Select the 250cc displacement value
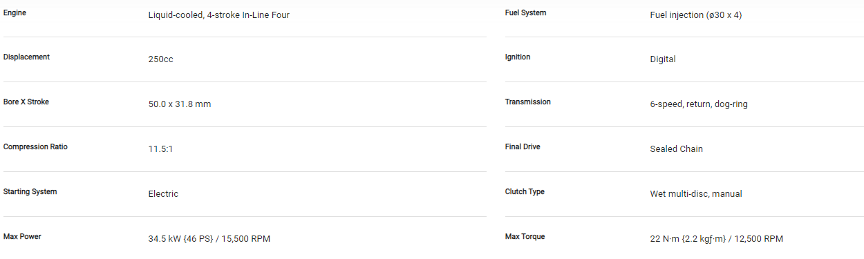This screenshot has height=259, width=864. 161,59
